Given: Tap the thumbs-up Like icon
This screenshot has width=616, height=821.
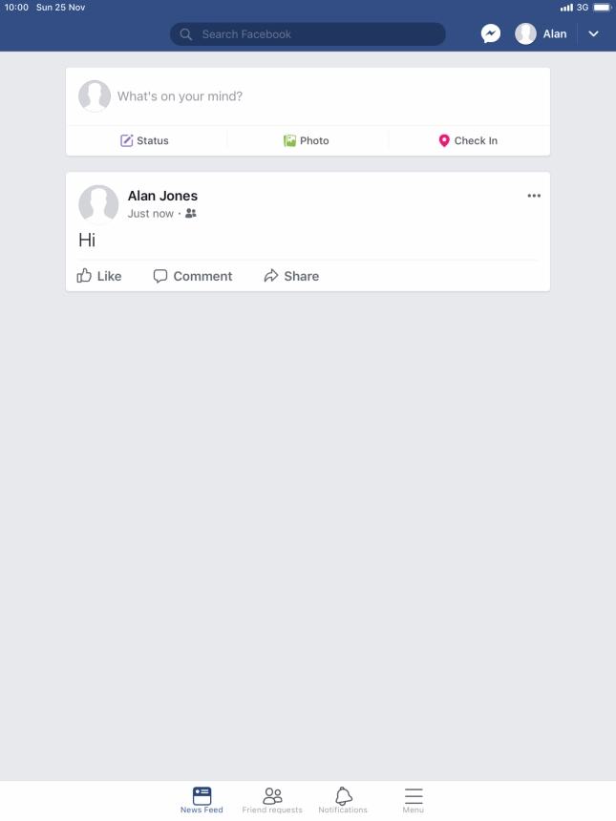Looking at the screenshot, I should [x=85, y=276].
